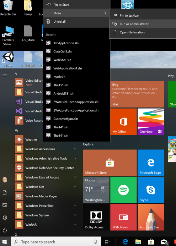Open Parallels Shared Folders desktop shortcut
Viewport: 176px width, 246px height.
point(8,36)
